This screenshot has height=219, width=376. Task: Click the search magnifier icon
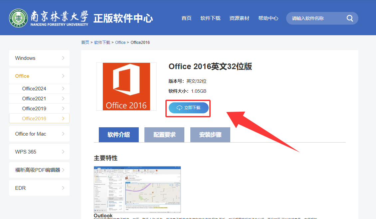[350, 18]
